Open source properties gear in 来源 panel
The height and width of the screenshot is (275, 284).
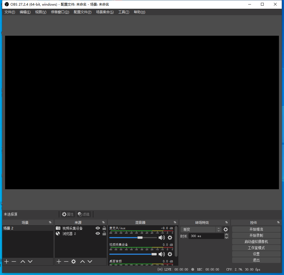(x=74, y=262)
